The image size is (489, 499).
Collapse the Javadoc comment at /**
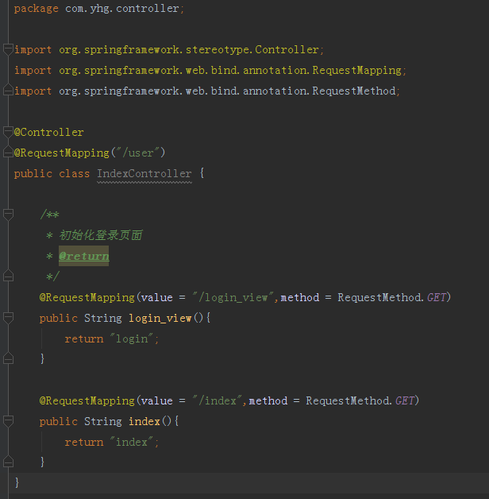[8, 215]
